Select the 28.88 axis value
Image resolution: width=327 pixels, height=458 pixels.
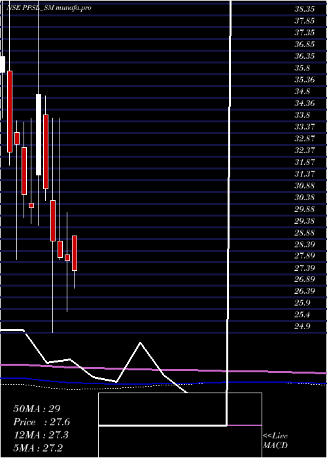point(305,233)
